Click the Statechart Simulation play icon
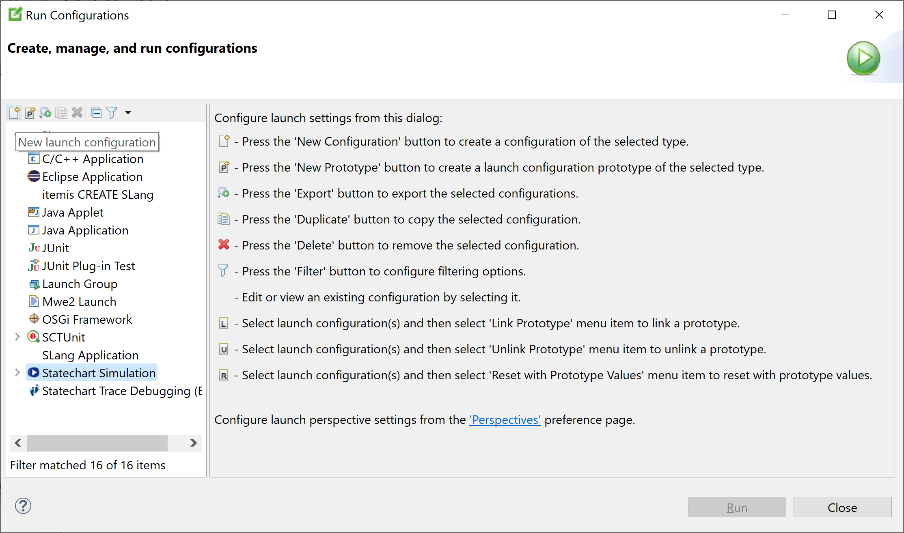Image resolution: width=904 pixels, height=533 pixels. pos(34,372)
